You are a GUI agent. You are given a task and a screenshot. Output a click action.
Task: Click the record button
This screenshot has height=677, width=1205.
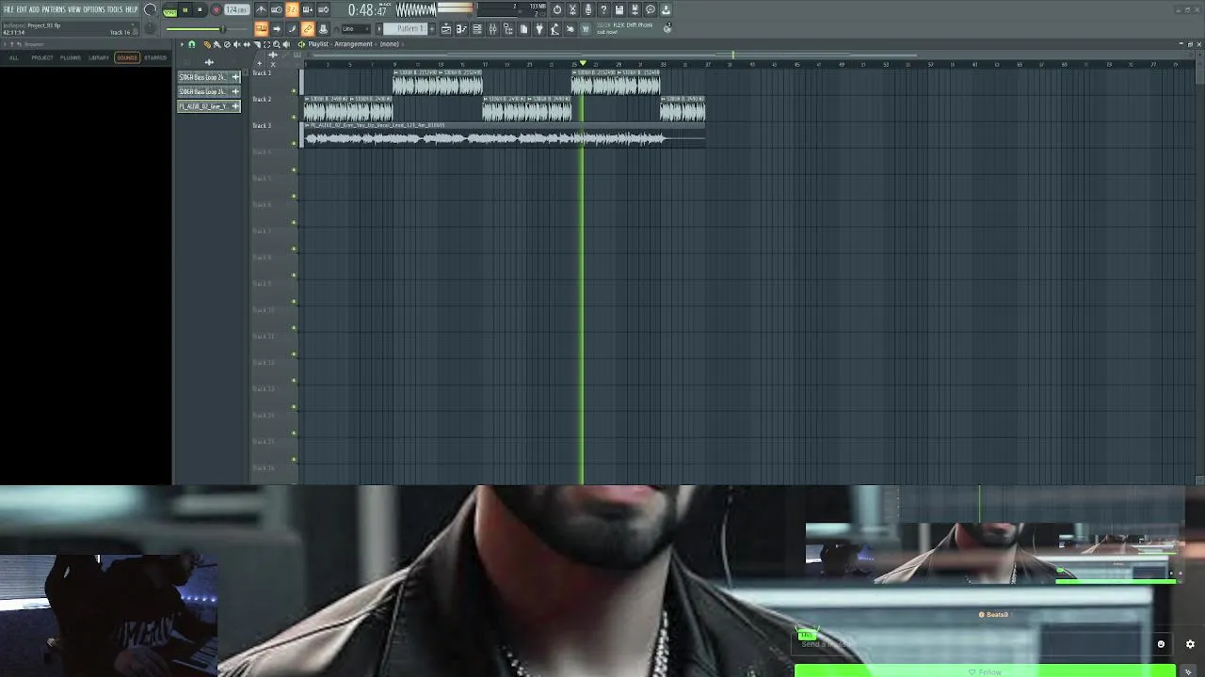tap(216, 9)
